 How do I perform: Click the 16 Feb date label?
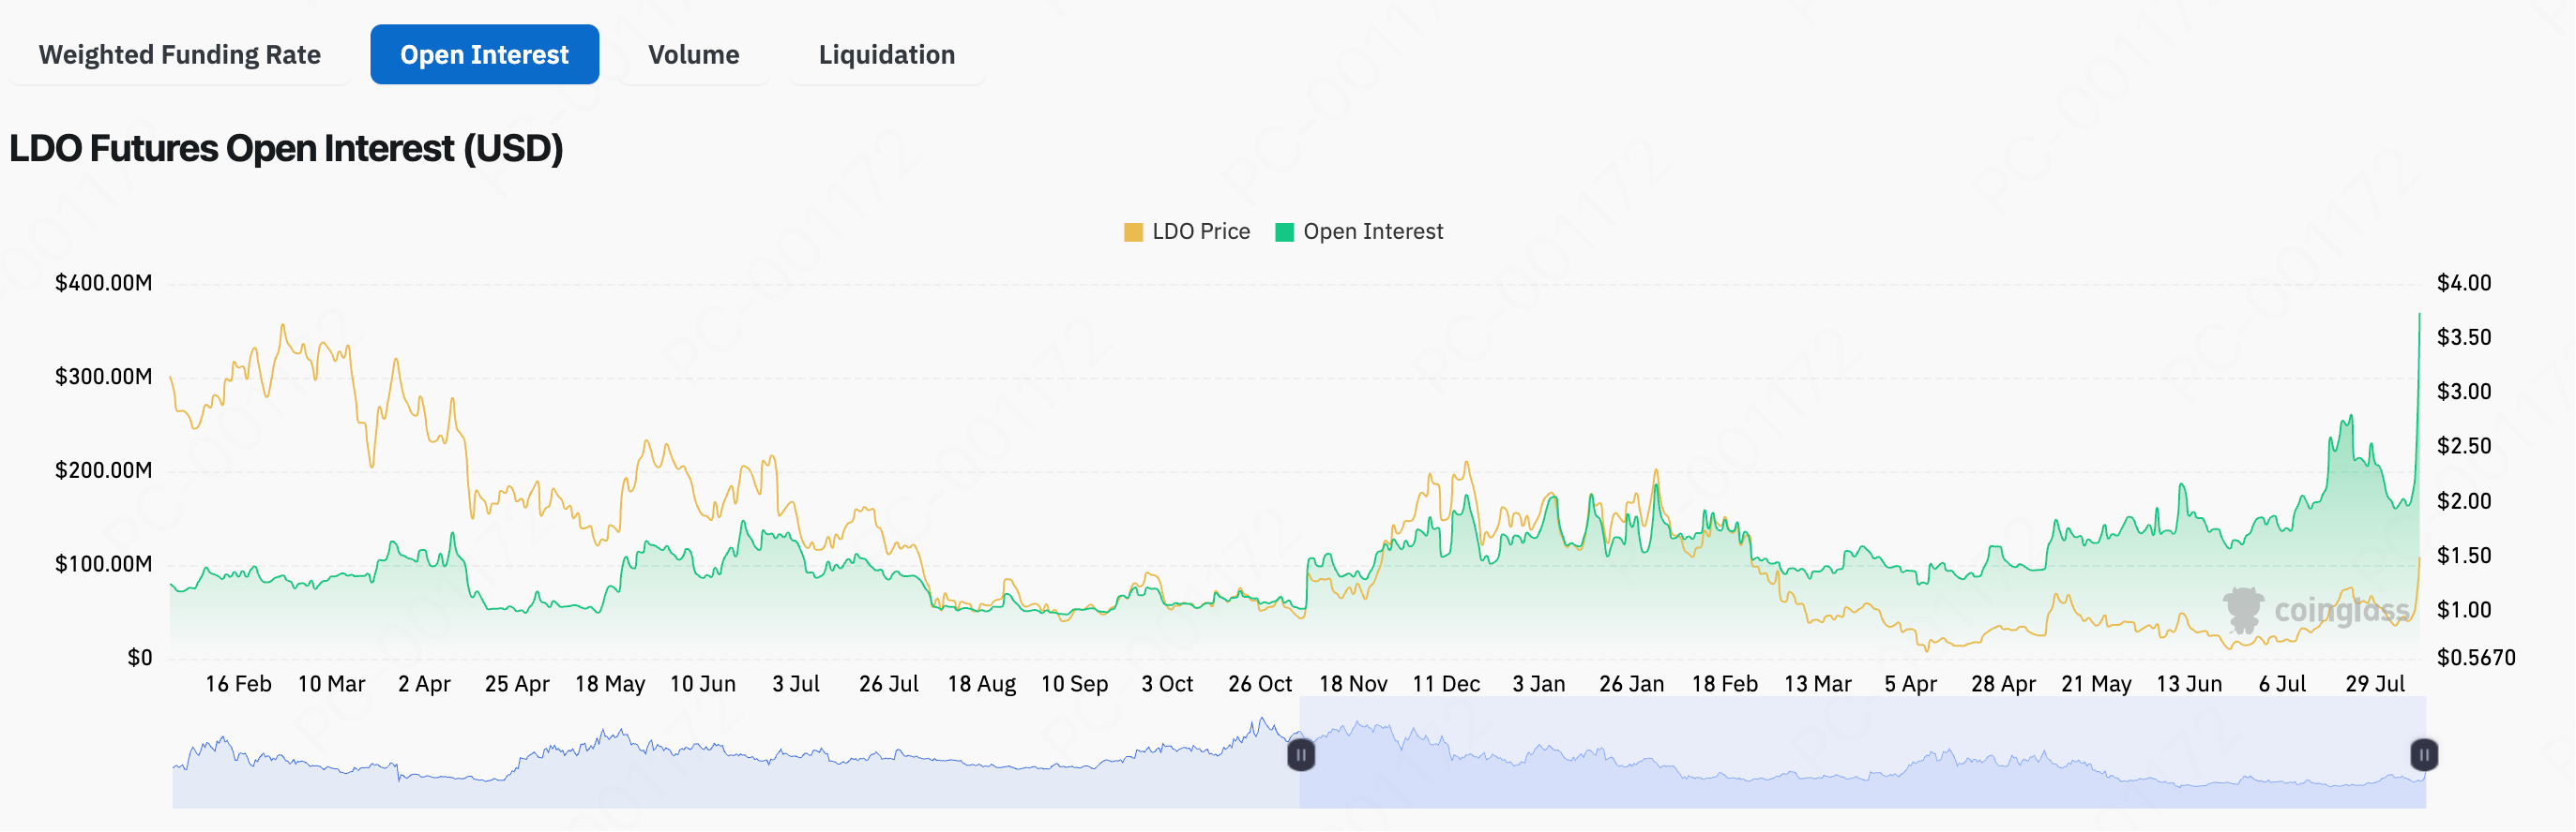tap(238, 684)
